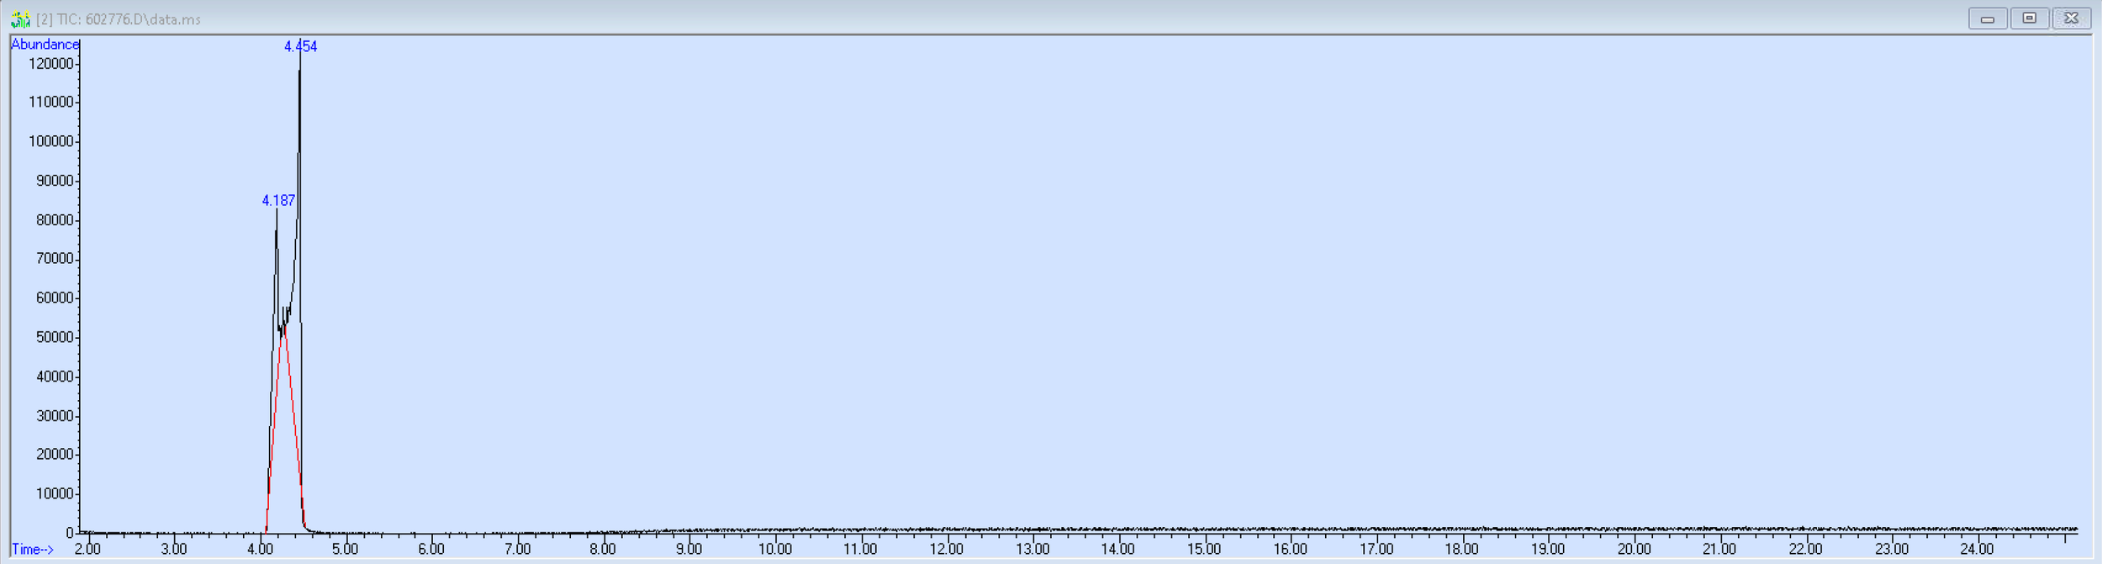Click the 80000 abundance tick label
The width and height of the screenshot is (2102, 564).
click(55, 220)
